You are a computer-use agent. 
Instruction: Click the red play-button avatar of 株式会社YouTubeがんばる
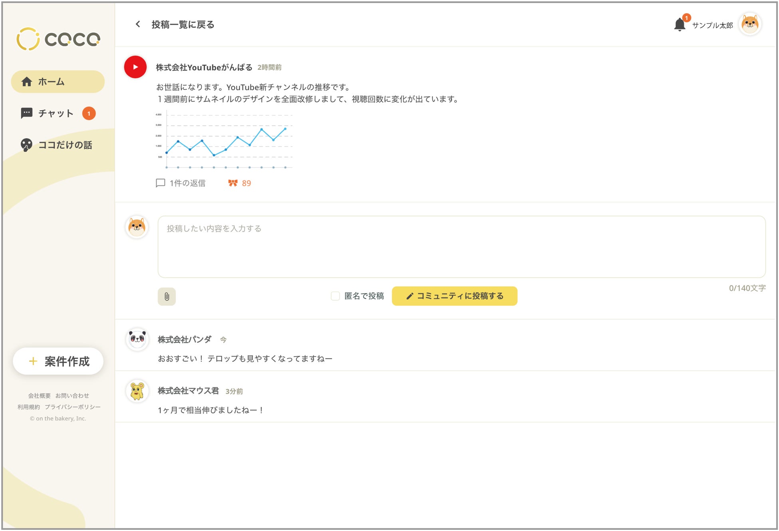click(135, 67)
